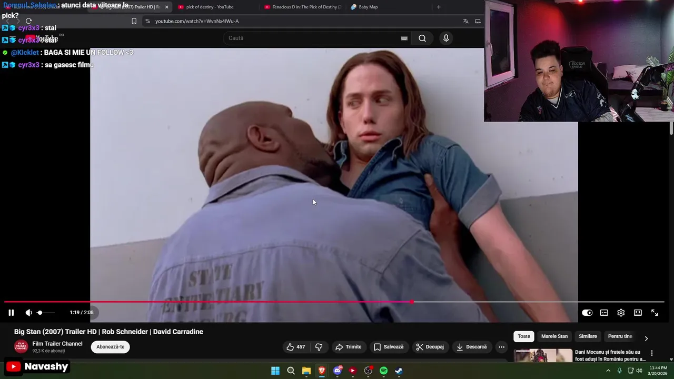The width and height of the screenshot is (674, 379).
Task: Open the three-dot more actions menu
Action: (501, 347)
